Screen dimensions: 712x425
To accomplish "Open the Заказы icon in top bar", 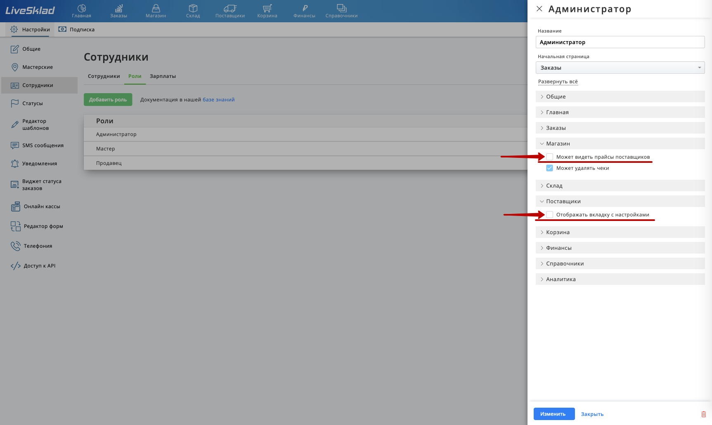I will click(119, 8).
